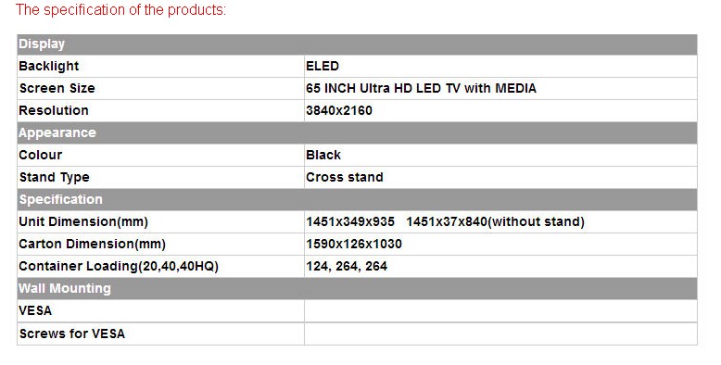Select the Colour row label

click(41, 155)
